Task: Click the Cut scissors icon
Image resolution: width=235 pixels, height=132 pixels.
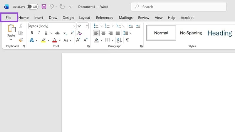Action: [x=21, y=26]
